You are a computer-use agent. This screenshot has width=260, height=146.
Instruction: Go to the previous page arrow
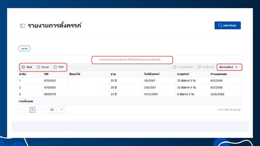[27, 110]
